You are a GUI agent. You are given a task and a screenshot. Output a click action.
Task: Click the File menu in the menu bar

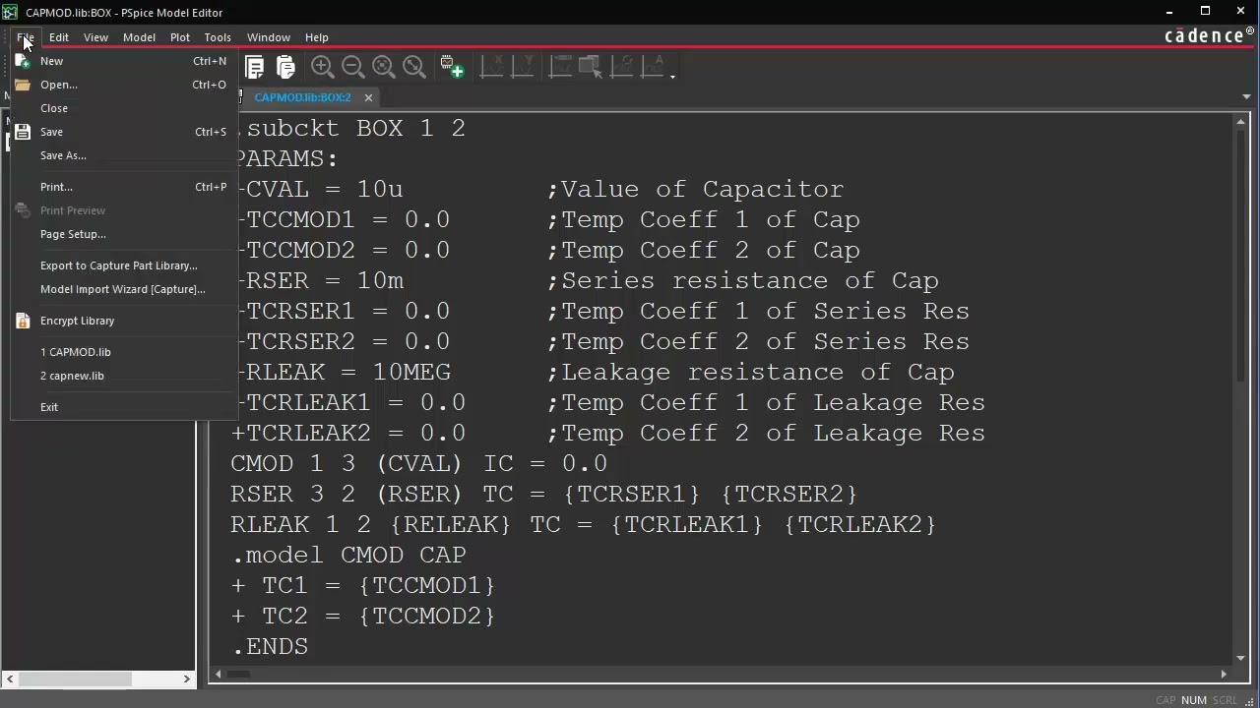[x=25, y=37]
